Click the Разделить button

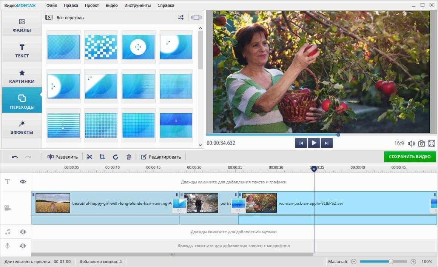pos(63,157)
